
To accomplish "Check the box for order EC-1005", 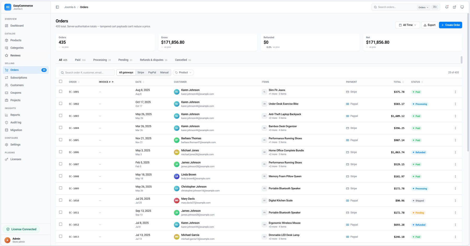I will coord(61,140).
